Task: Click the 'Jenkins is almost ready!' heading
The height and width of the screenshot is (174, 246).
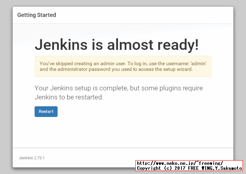Action: (x=116, y=45)
